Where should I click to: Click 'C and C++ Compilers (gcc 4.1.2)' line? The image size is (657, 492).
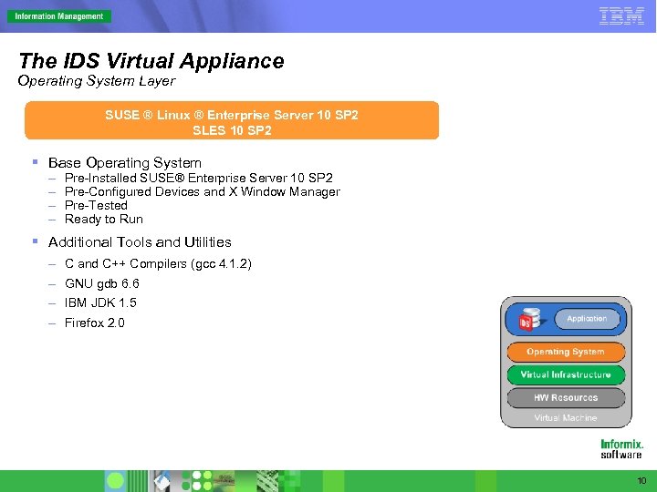coord(158,264)
